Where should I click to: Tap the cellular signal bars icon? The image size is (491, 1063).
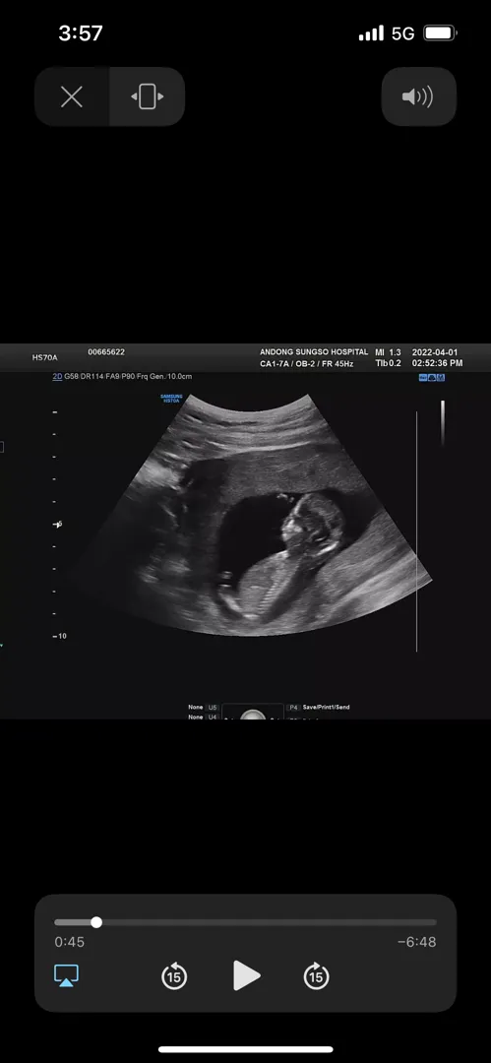[371, 33]
